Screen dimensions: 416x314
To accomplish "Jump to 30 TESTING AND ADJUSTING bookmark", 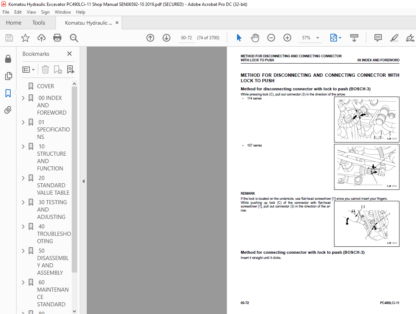I will click(52, 209).
